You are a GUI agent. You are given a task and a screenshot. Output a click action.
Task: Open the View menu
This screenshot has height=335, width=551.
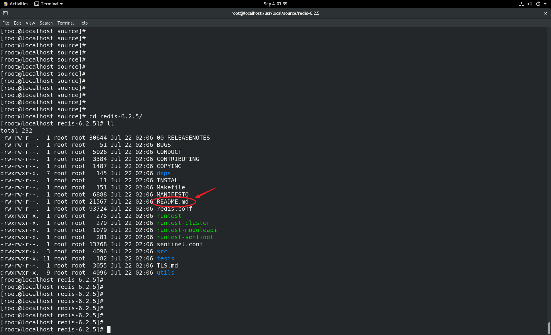(30, 23)
